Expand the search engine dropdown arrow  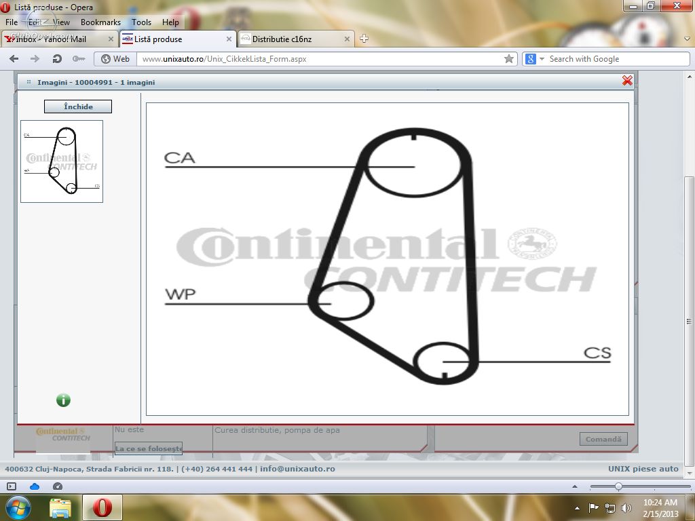542,59
